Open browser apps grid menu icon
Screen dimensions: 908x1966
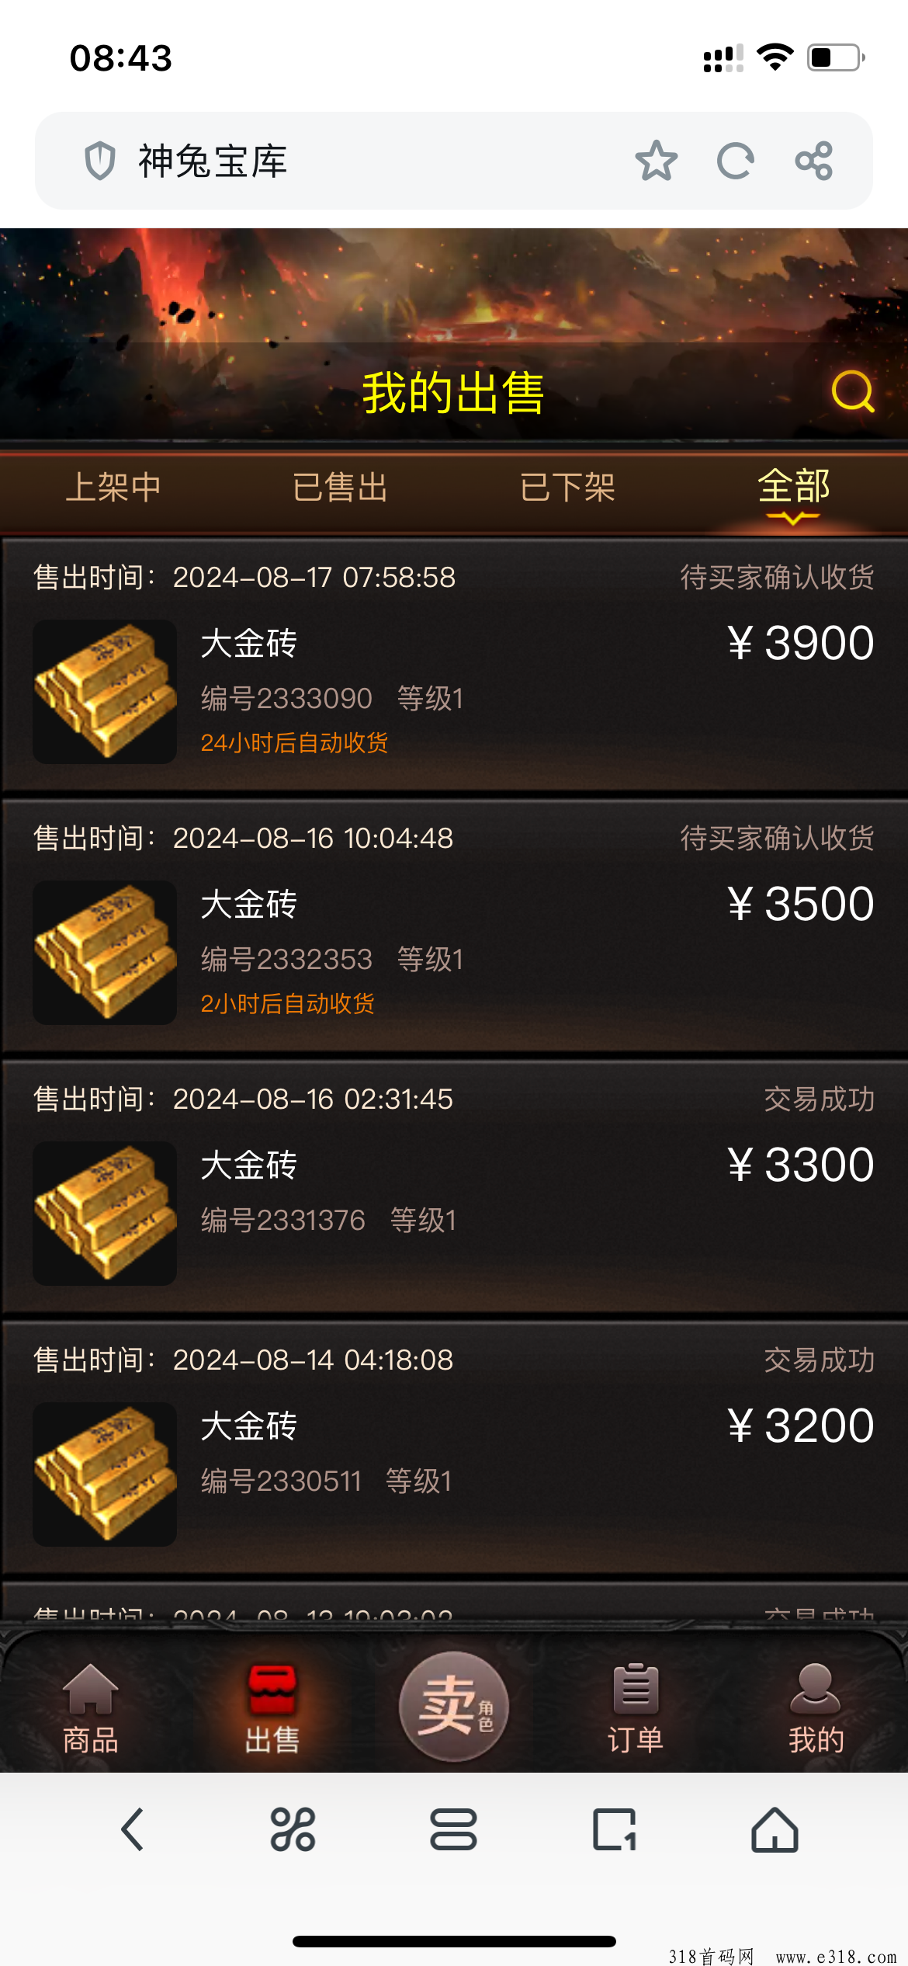pyautogui.click(x=293, y=1829)
